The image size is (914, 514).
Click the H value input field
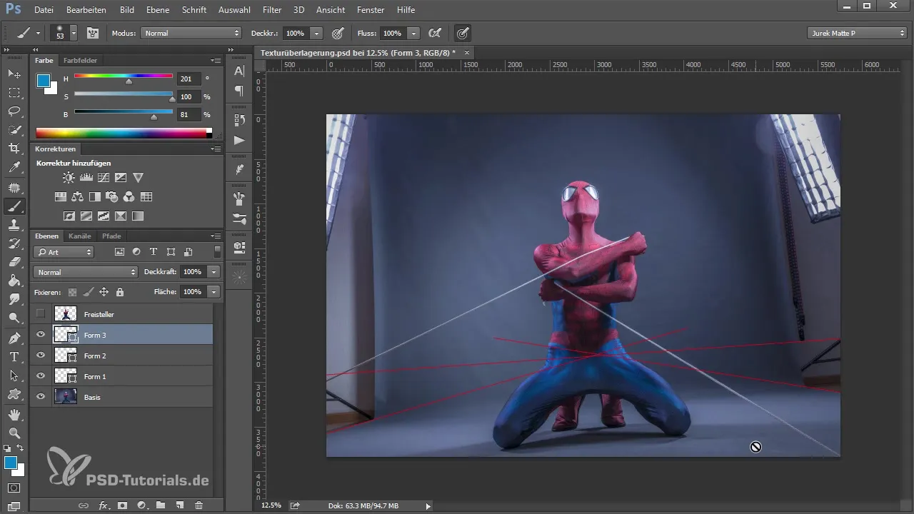coord(189,79)
